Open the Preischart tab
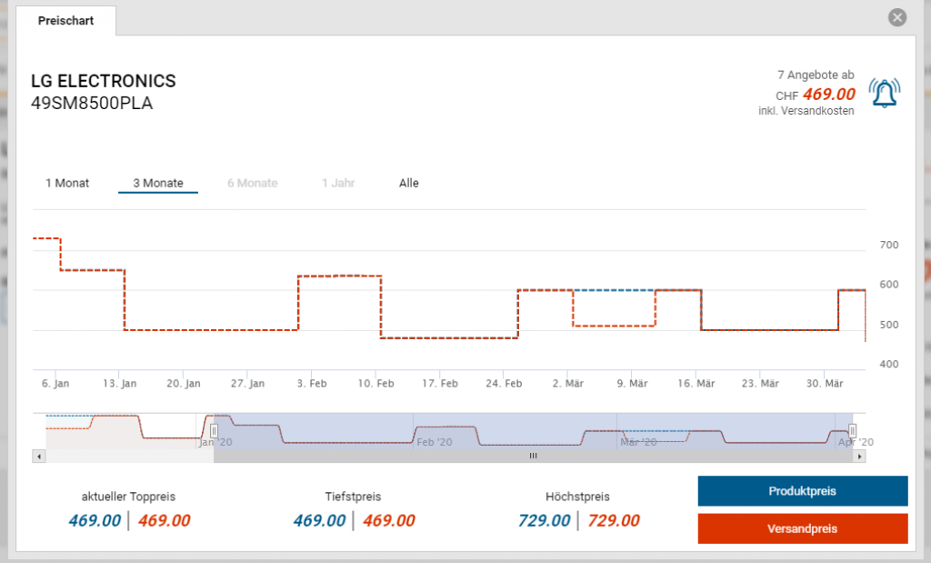931x563 pixels. [65, 20]
